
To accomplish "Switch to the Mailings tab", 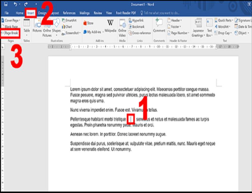I will (84, 13).
